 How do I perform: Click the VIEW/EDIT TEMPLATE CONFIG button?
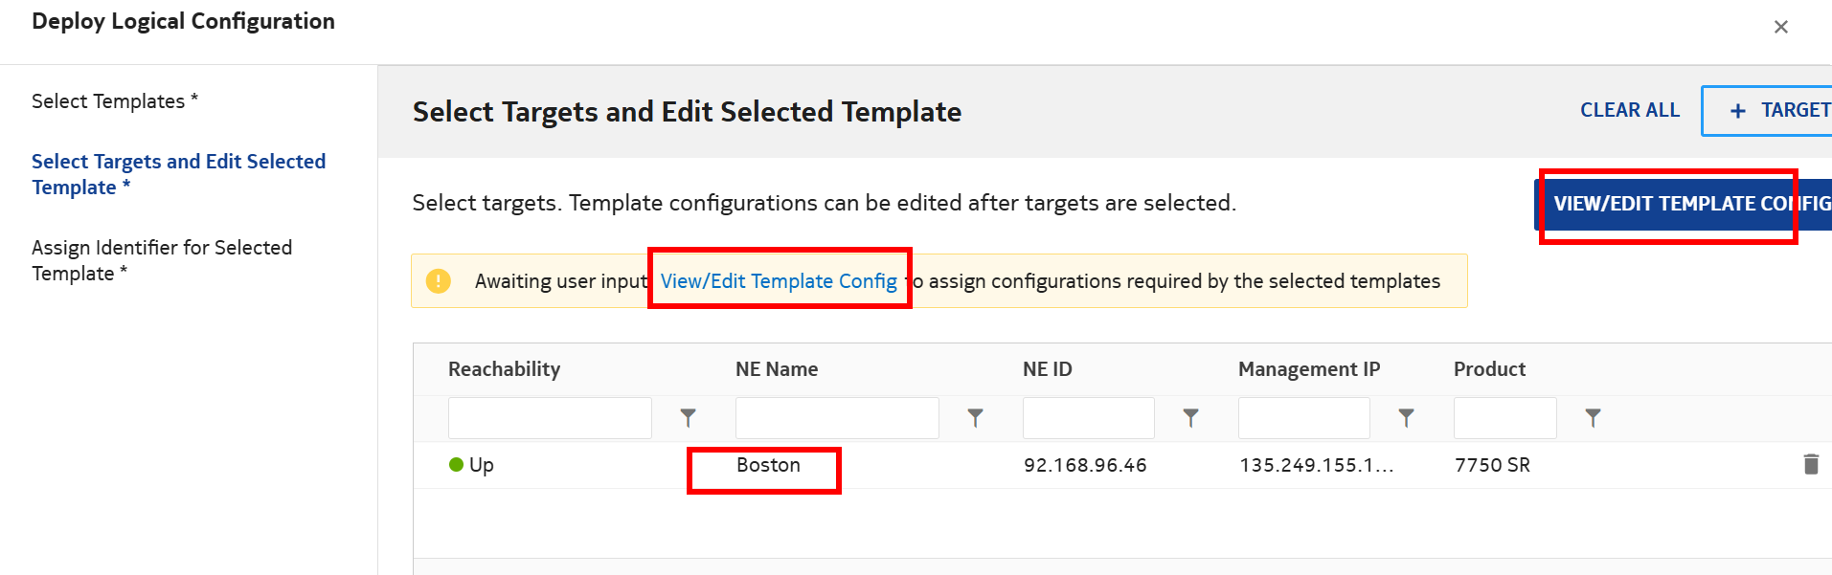pyautogui.click(x=1685, y=204)
